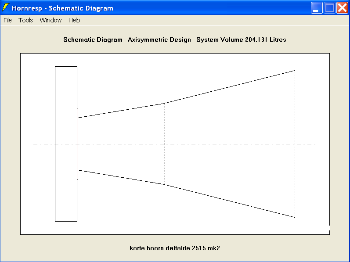
Task: Open the Help menu
Action: [74, 20]
